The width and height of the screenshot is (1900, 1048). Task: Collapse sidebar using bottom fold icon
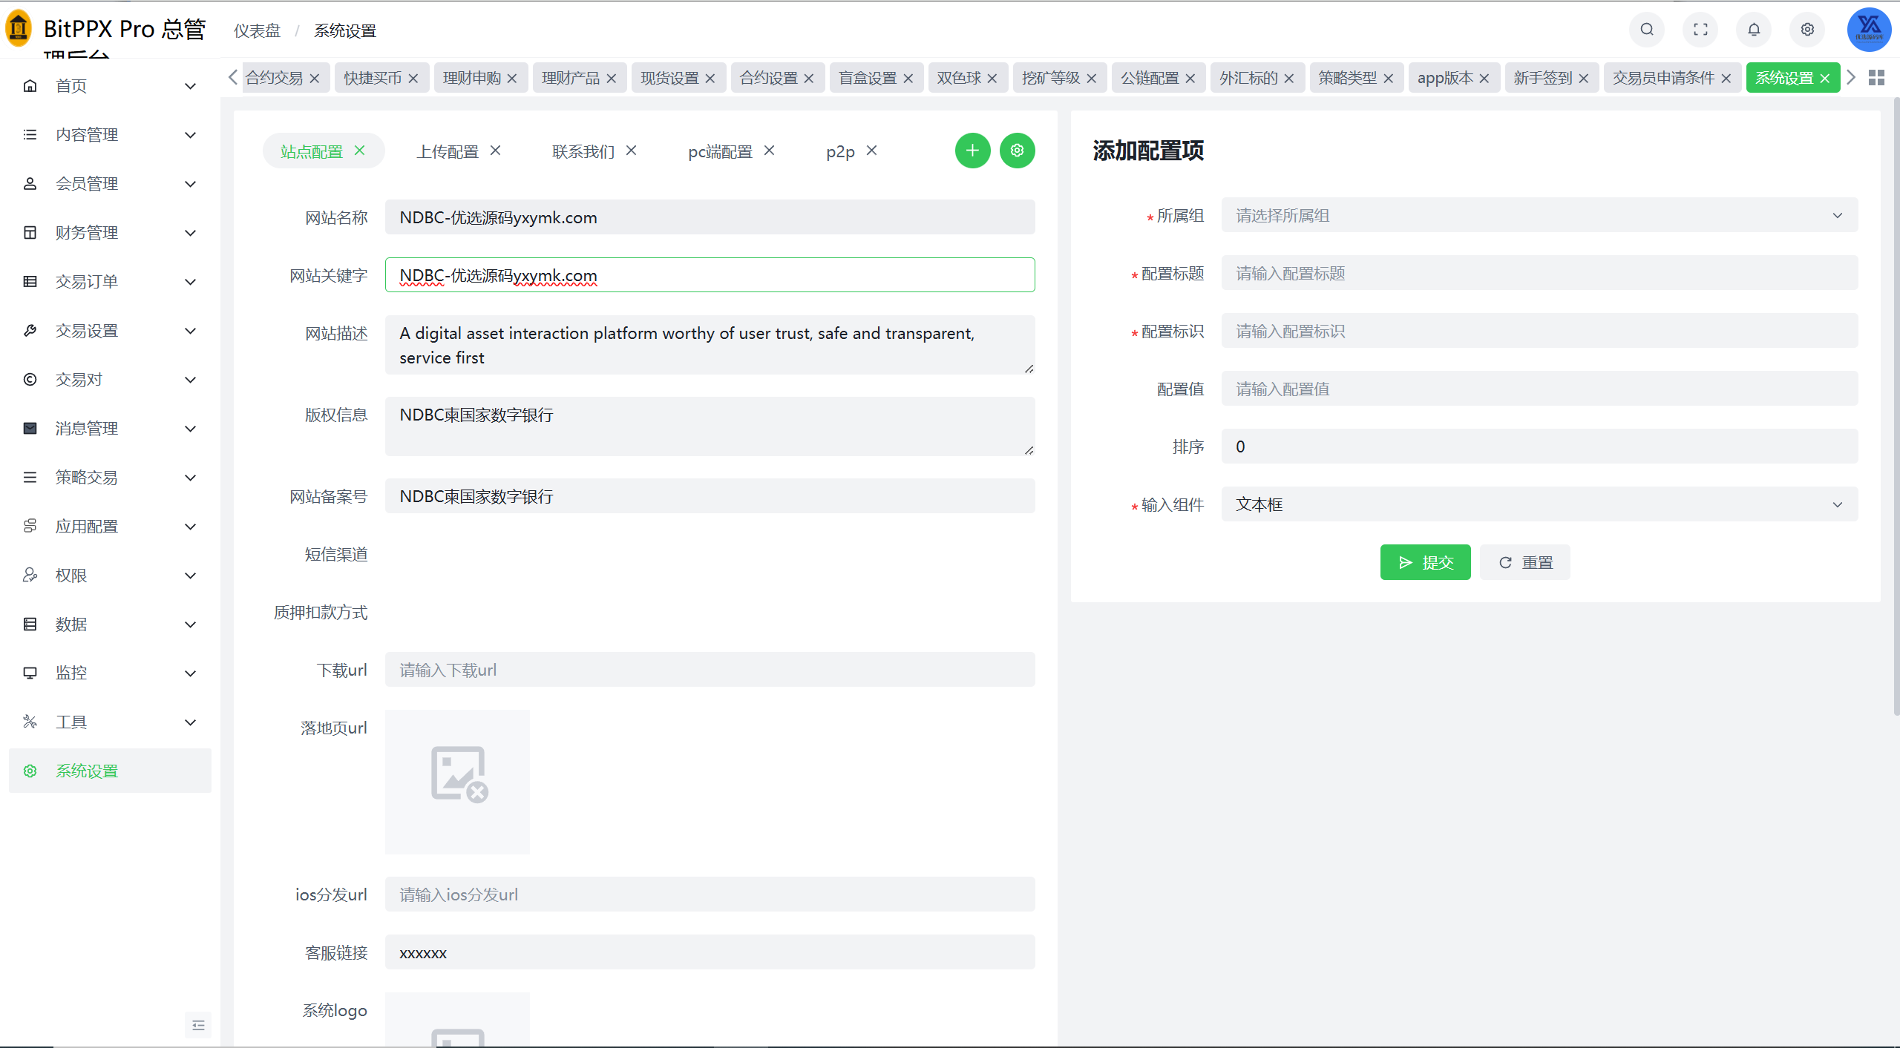(198, 1025)
